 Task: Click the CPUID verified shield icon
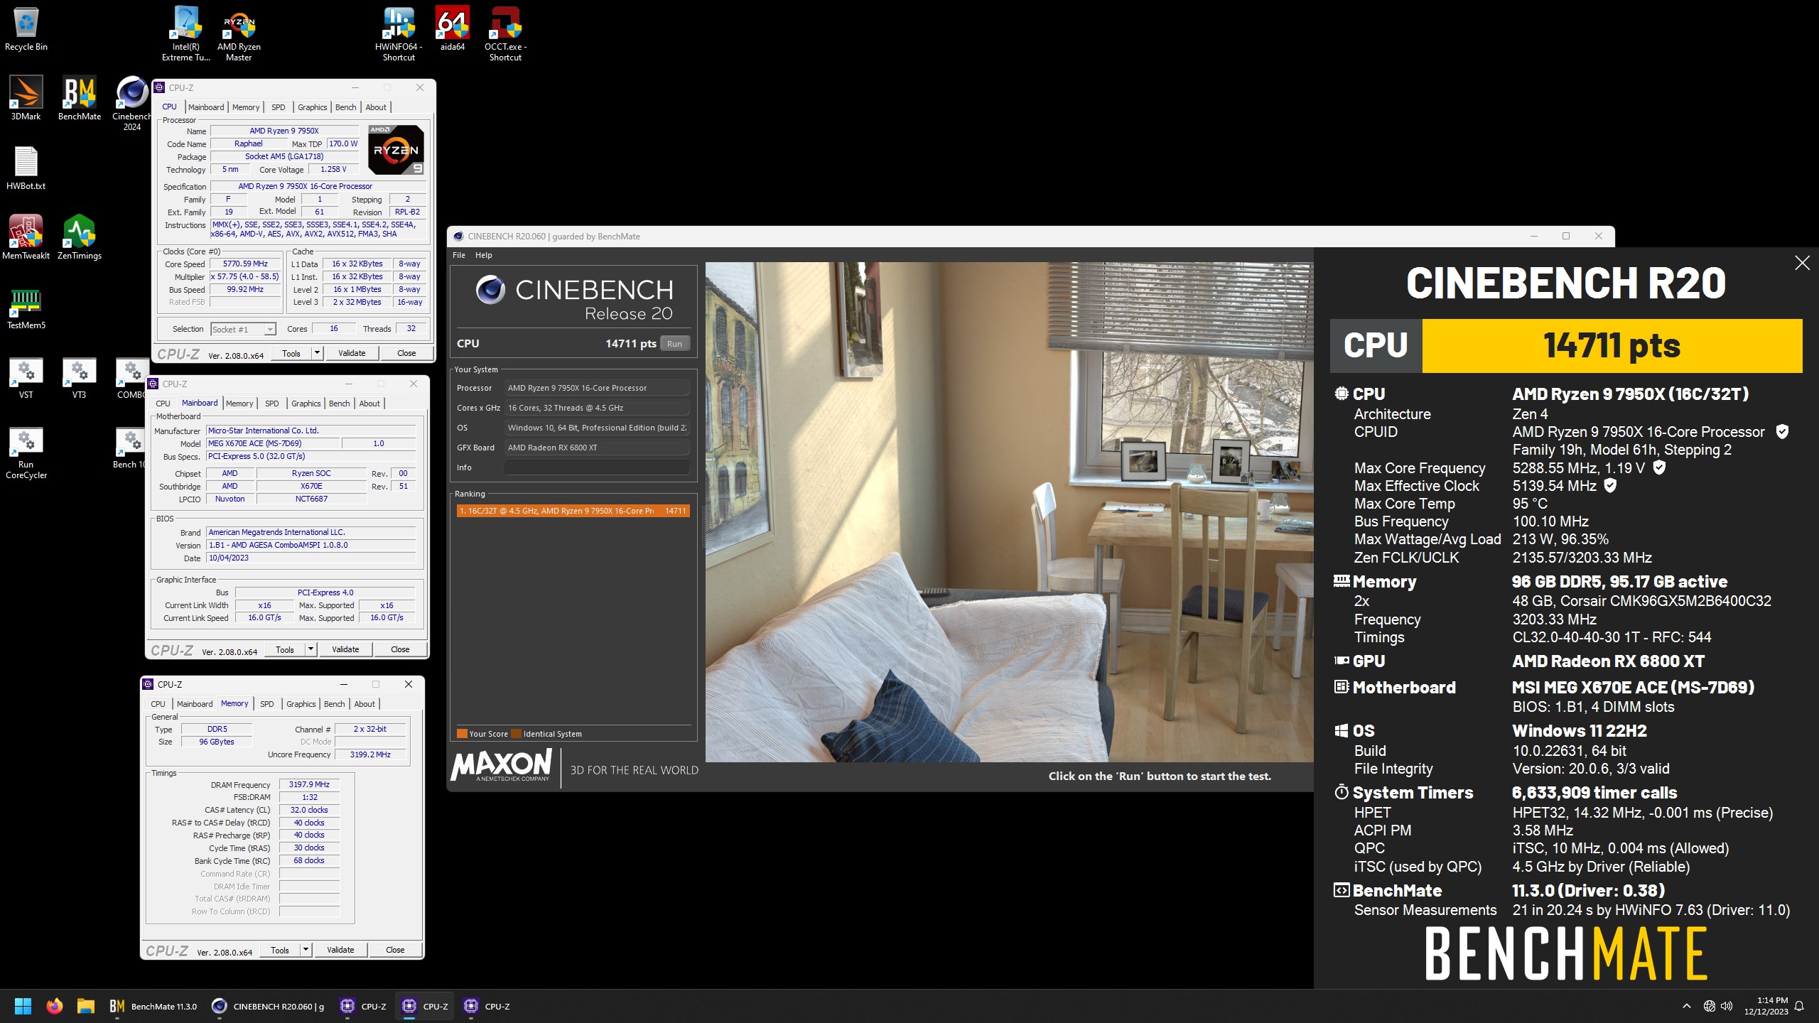[1782, 431]
